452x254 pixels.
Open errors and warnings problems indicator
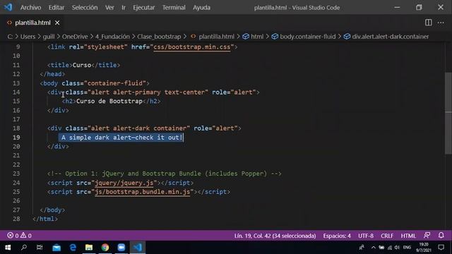(x=19, y=236)
